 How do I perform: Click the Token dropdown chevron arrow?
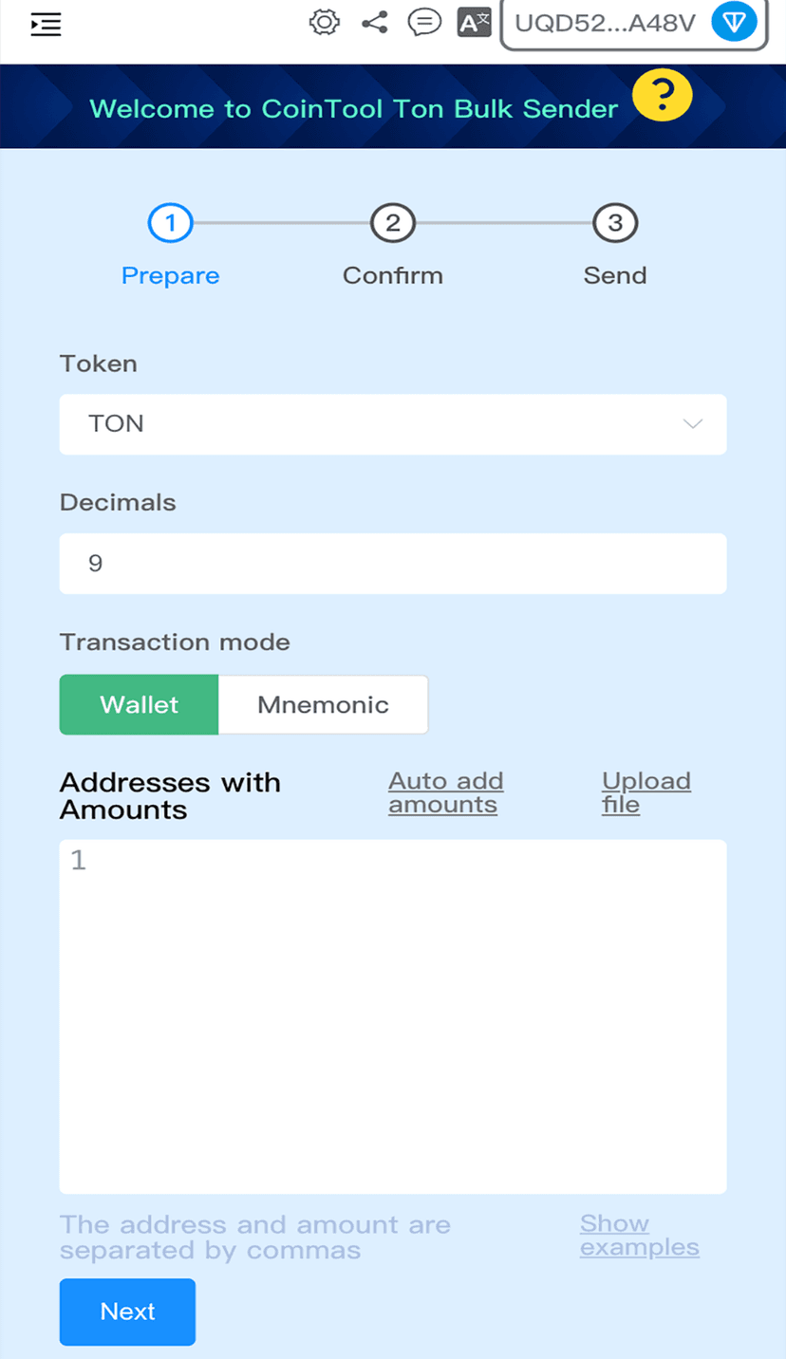click(x=693, y=424)
